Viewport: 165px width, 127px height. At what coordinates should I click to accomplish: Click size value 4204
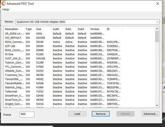coord(39,34)
